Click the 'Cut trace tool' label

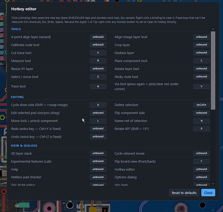(21, 53)
